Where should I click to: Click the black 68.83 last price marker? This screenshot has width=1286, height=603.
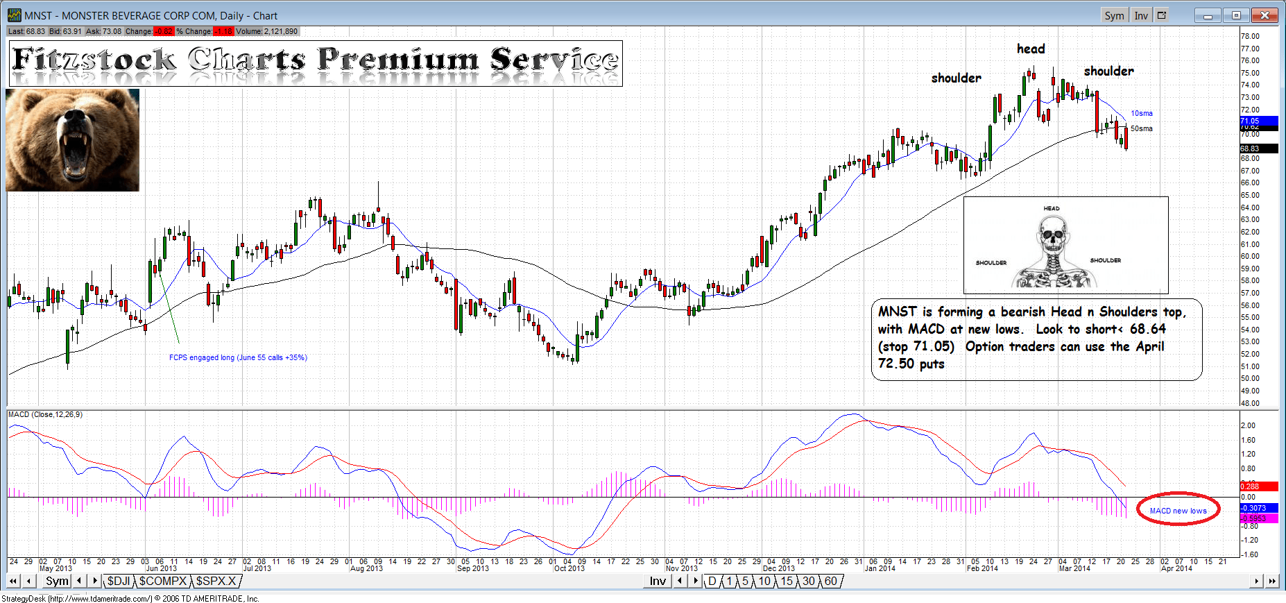[1258, 148]
